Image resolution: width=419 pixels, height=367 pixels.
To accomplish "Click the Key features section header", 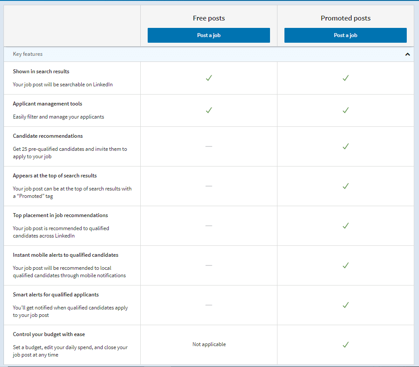I will 28,54.
